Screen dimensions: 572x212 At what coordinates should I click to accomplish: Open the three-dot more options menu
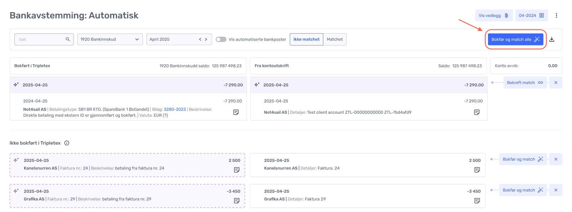(556, 15)
